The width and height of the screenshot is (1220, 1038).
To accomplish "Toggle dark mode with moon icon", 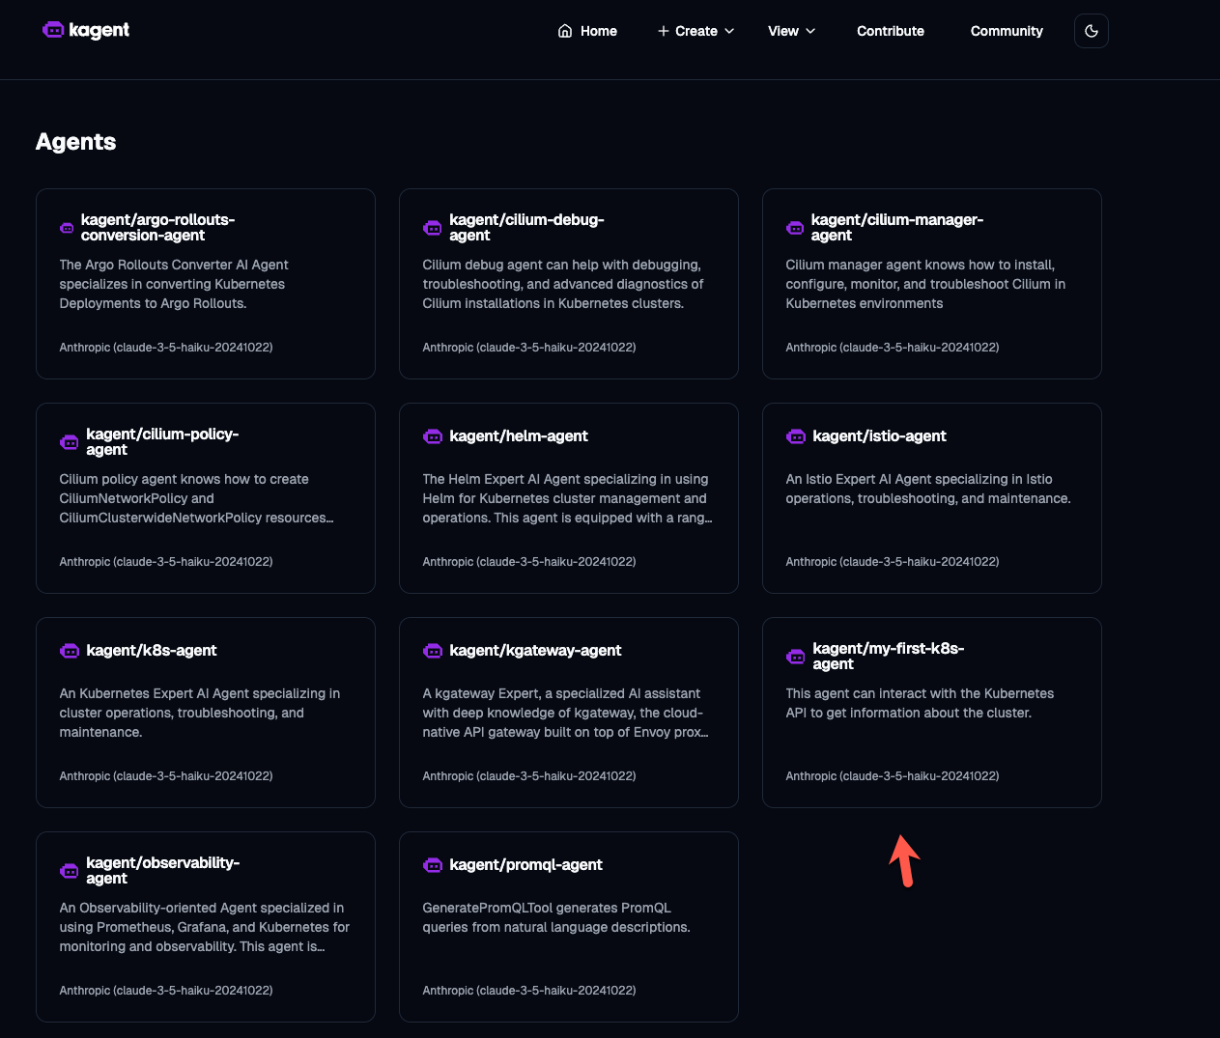I will point(1091,31).
